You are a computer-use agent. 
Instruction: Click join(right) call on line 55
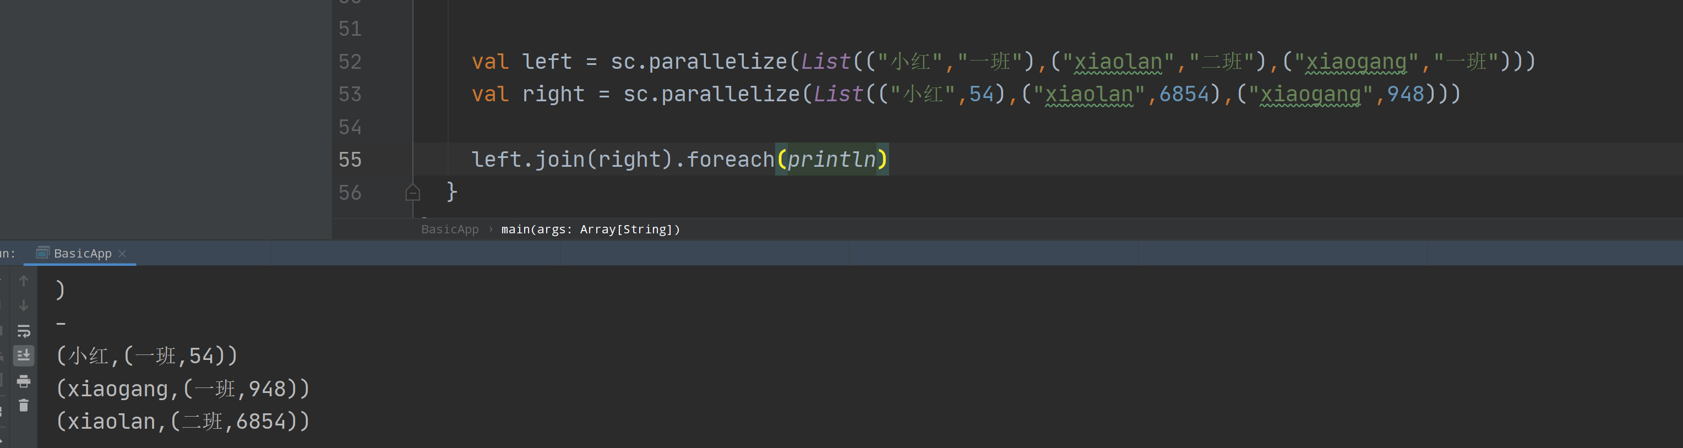pos(604,160)
